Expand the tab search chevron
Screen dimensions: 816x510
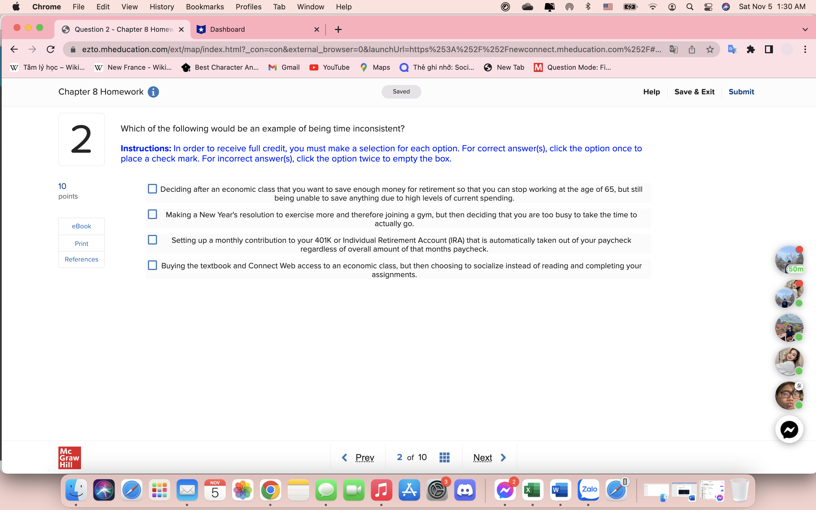point(806,29)
